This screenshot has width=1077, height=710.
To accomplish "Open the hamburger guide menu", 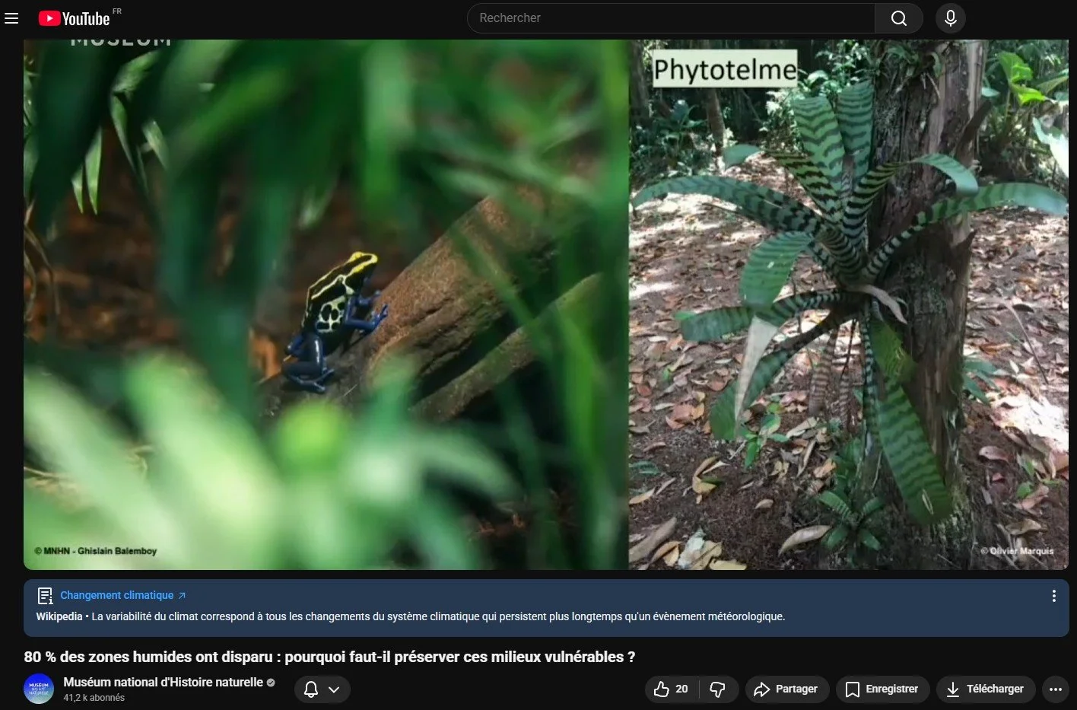I will click(x=11, y=18).
